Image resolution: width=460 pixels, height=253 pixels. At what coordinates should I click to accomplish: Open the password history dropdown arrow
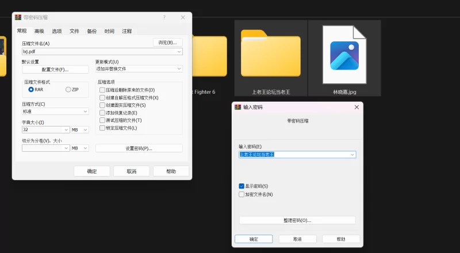pos(352,155)
